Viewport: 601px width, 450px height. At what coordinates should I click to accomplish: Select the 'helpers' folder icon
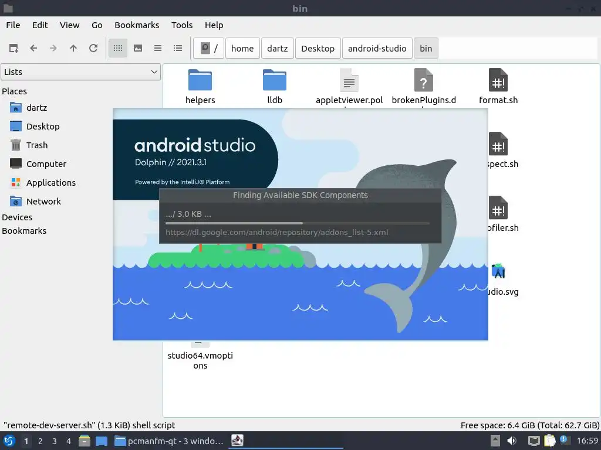(x=200, y=80)
